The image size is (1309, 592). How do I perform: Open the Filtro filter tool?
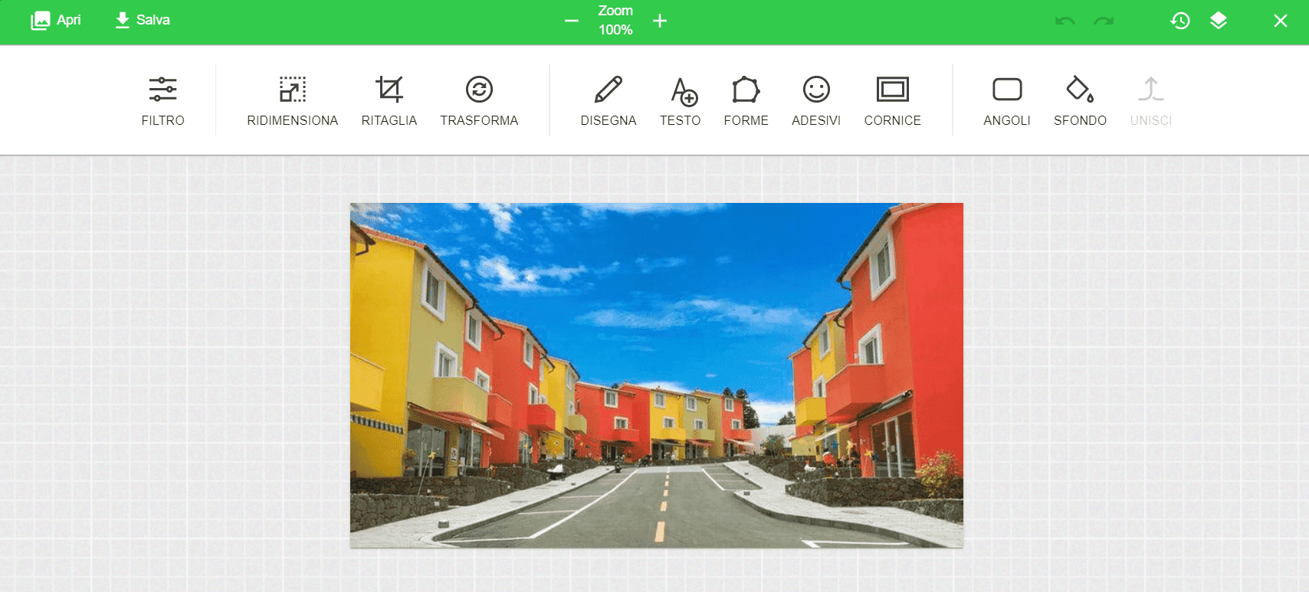[162, 100]
